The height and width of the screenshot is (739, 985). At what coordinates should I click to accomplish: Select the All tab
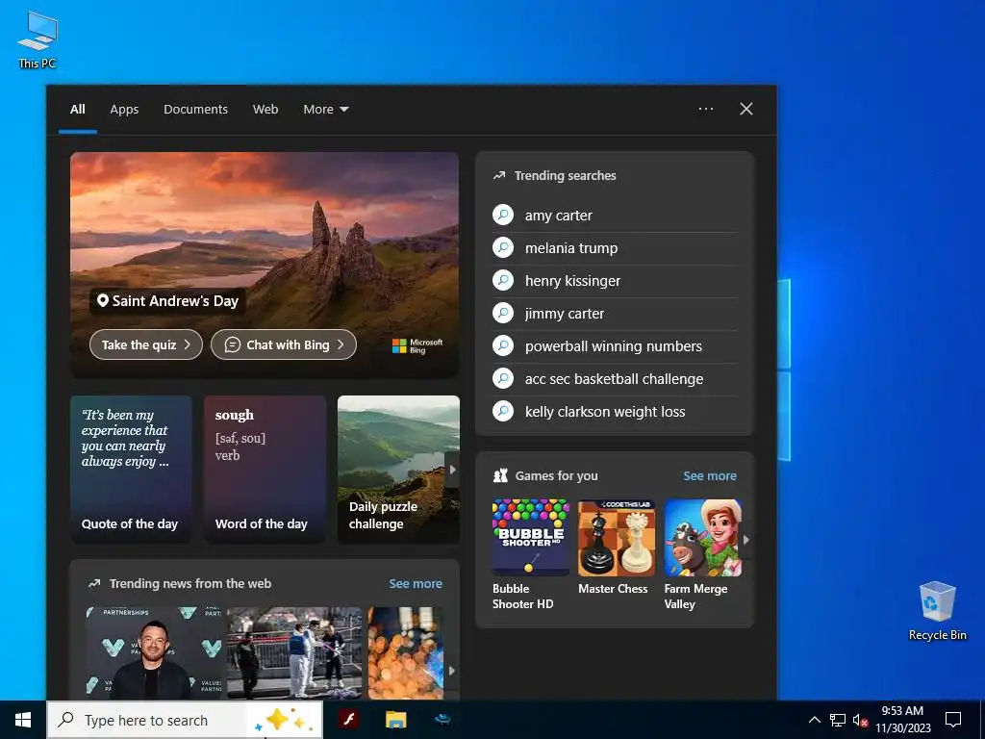click(x=77, y=110)
